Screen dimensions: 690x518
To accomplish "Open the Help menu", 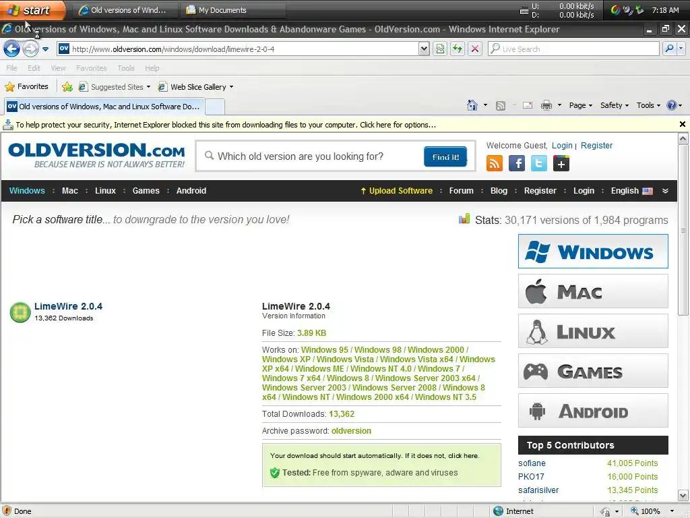I will [152, 68].
